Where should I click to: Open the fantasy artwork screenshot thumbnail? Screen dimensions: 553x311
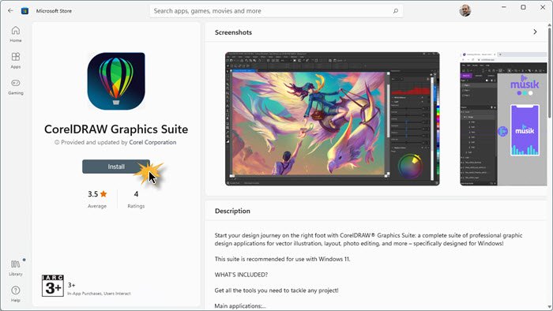pyautogui.click(x=333, y=118)
